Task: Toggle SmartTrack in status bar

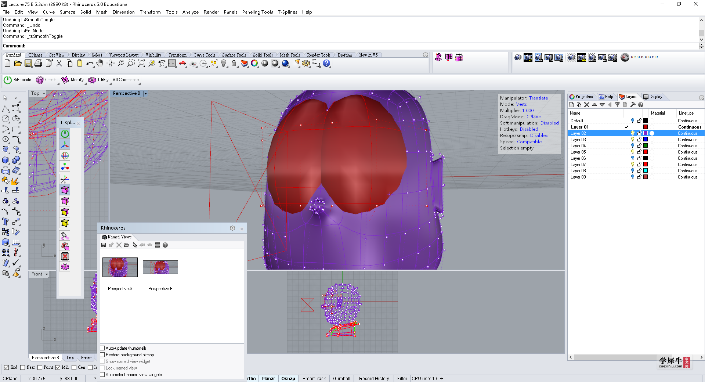Action: [314, 379]
